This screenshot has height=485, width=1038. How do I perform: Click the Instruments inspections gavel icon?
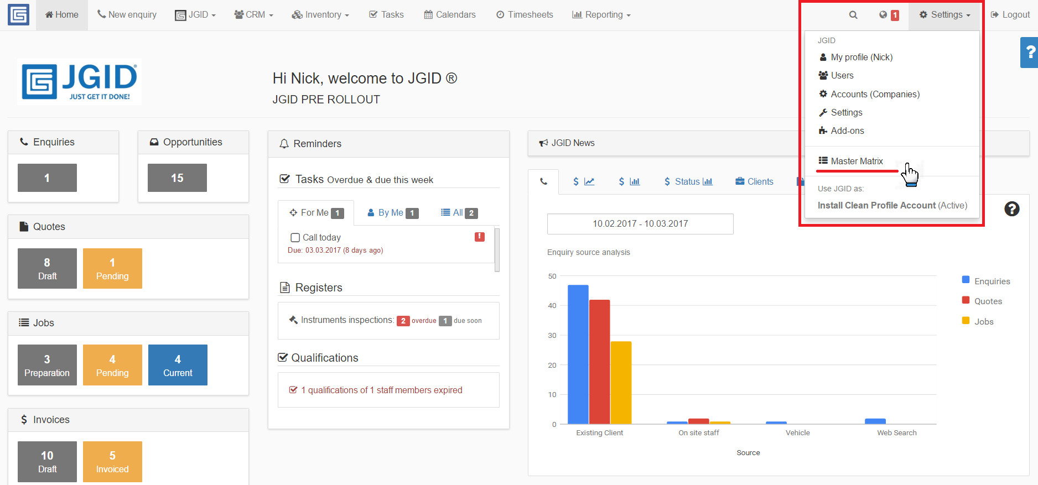[x=293, y=320]
